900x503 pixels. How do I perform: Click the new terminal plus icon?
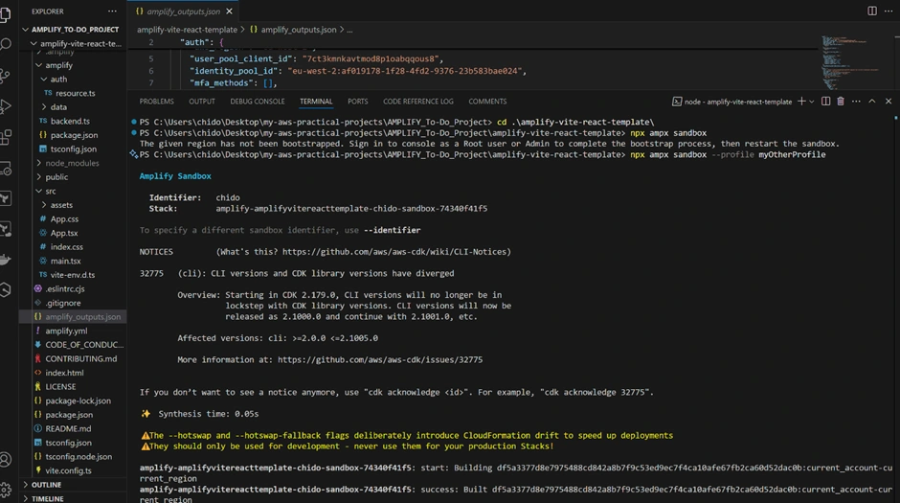[801, 102]
